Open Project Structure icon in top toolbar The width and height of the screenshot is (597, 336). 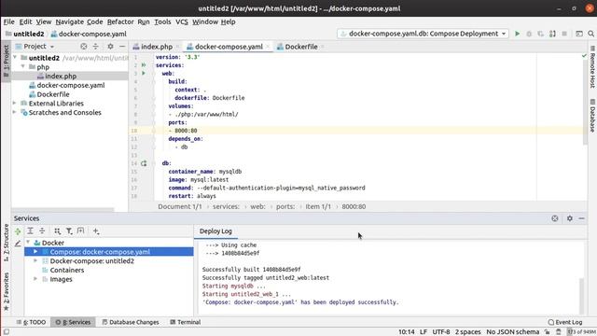click(579, 34)
